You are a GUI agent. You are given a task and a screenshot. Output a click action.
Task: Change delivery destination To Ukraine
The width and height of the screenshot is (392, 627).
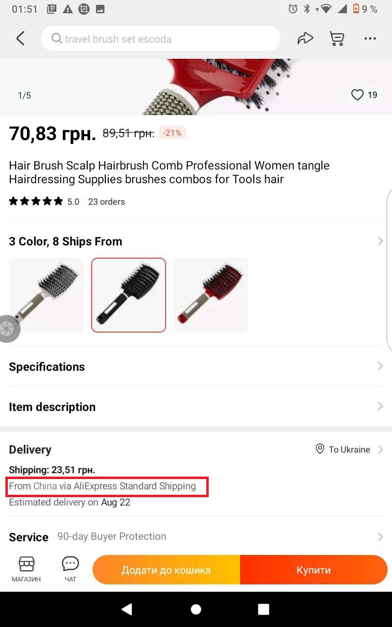(x=350, y=449)
